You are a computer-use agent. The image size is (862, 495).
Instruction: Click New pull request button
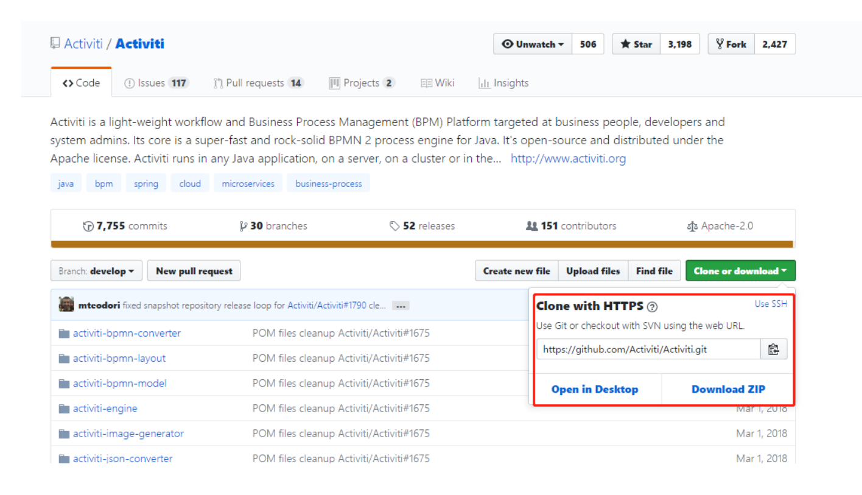194,271
